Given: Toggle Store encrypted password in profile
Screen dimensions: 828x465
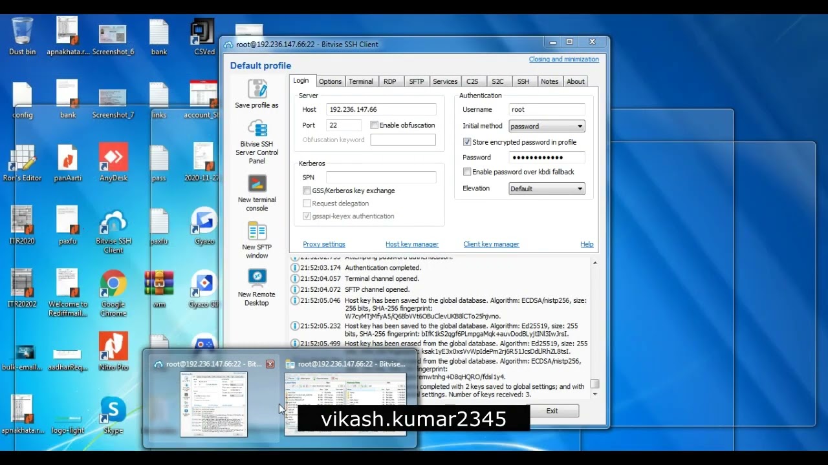Looking at the screenshot, I should click(x=467, y=141).
